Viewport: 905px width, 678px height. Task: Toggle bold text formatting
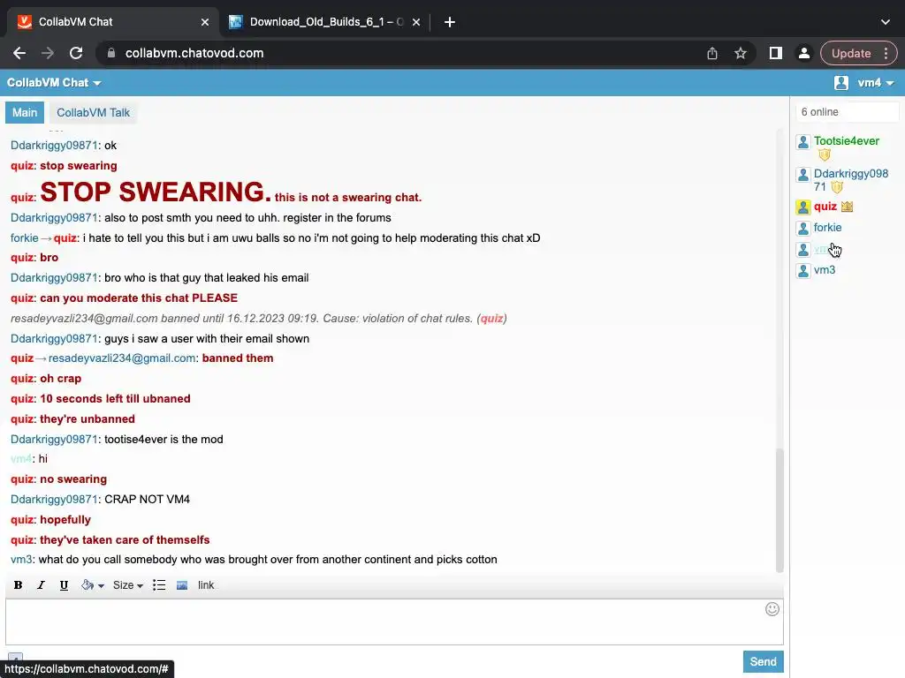[18, 585]
